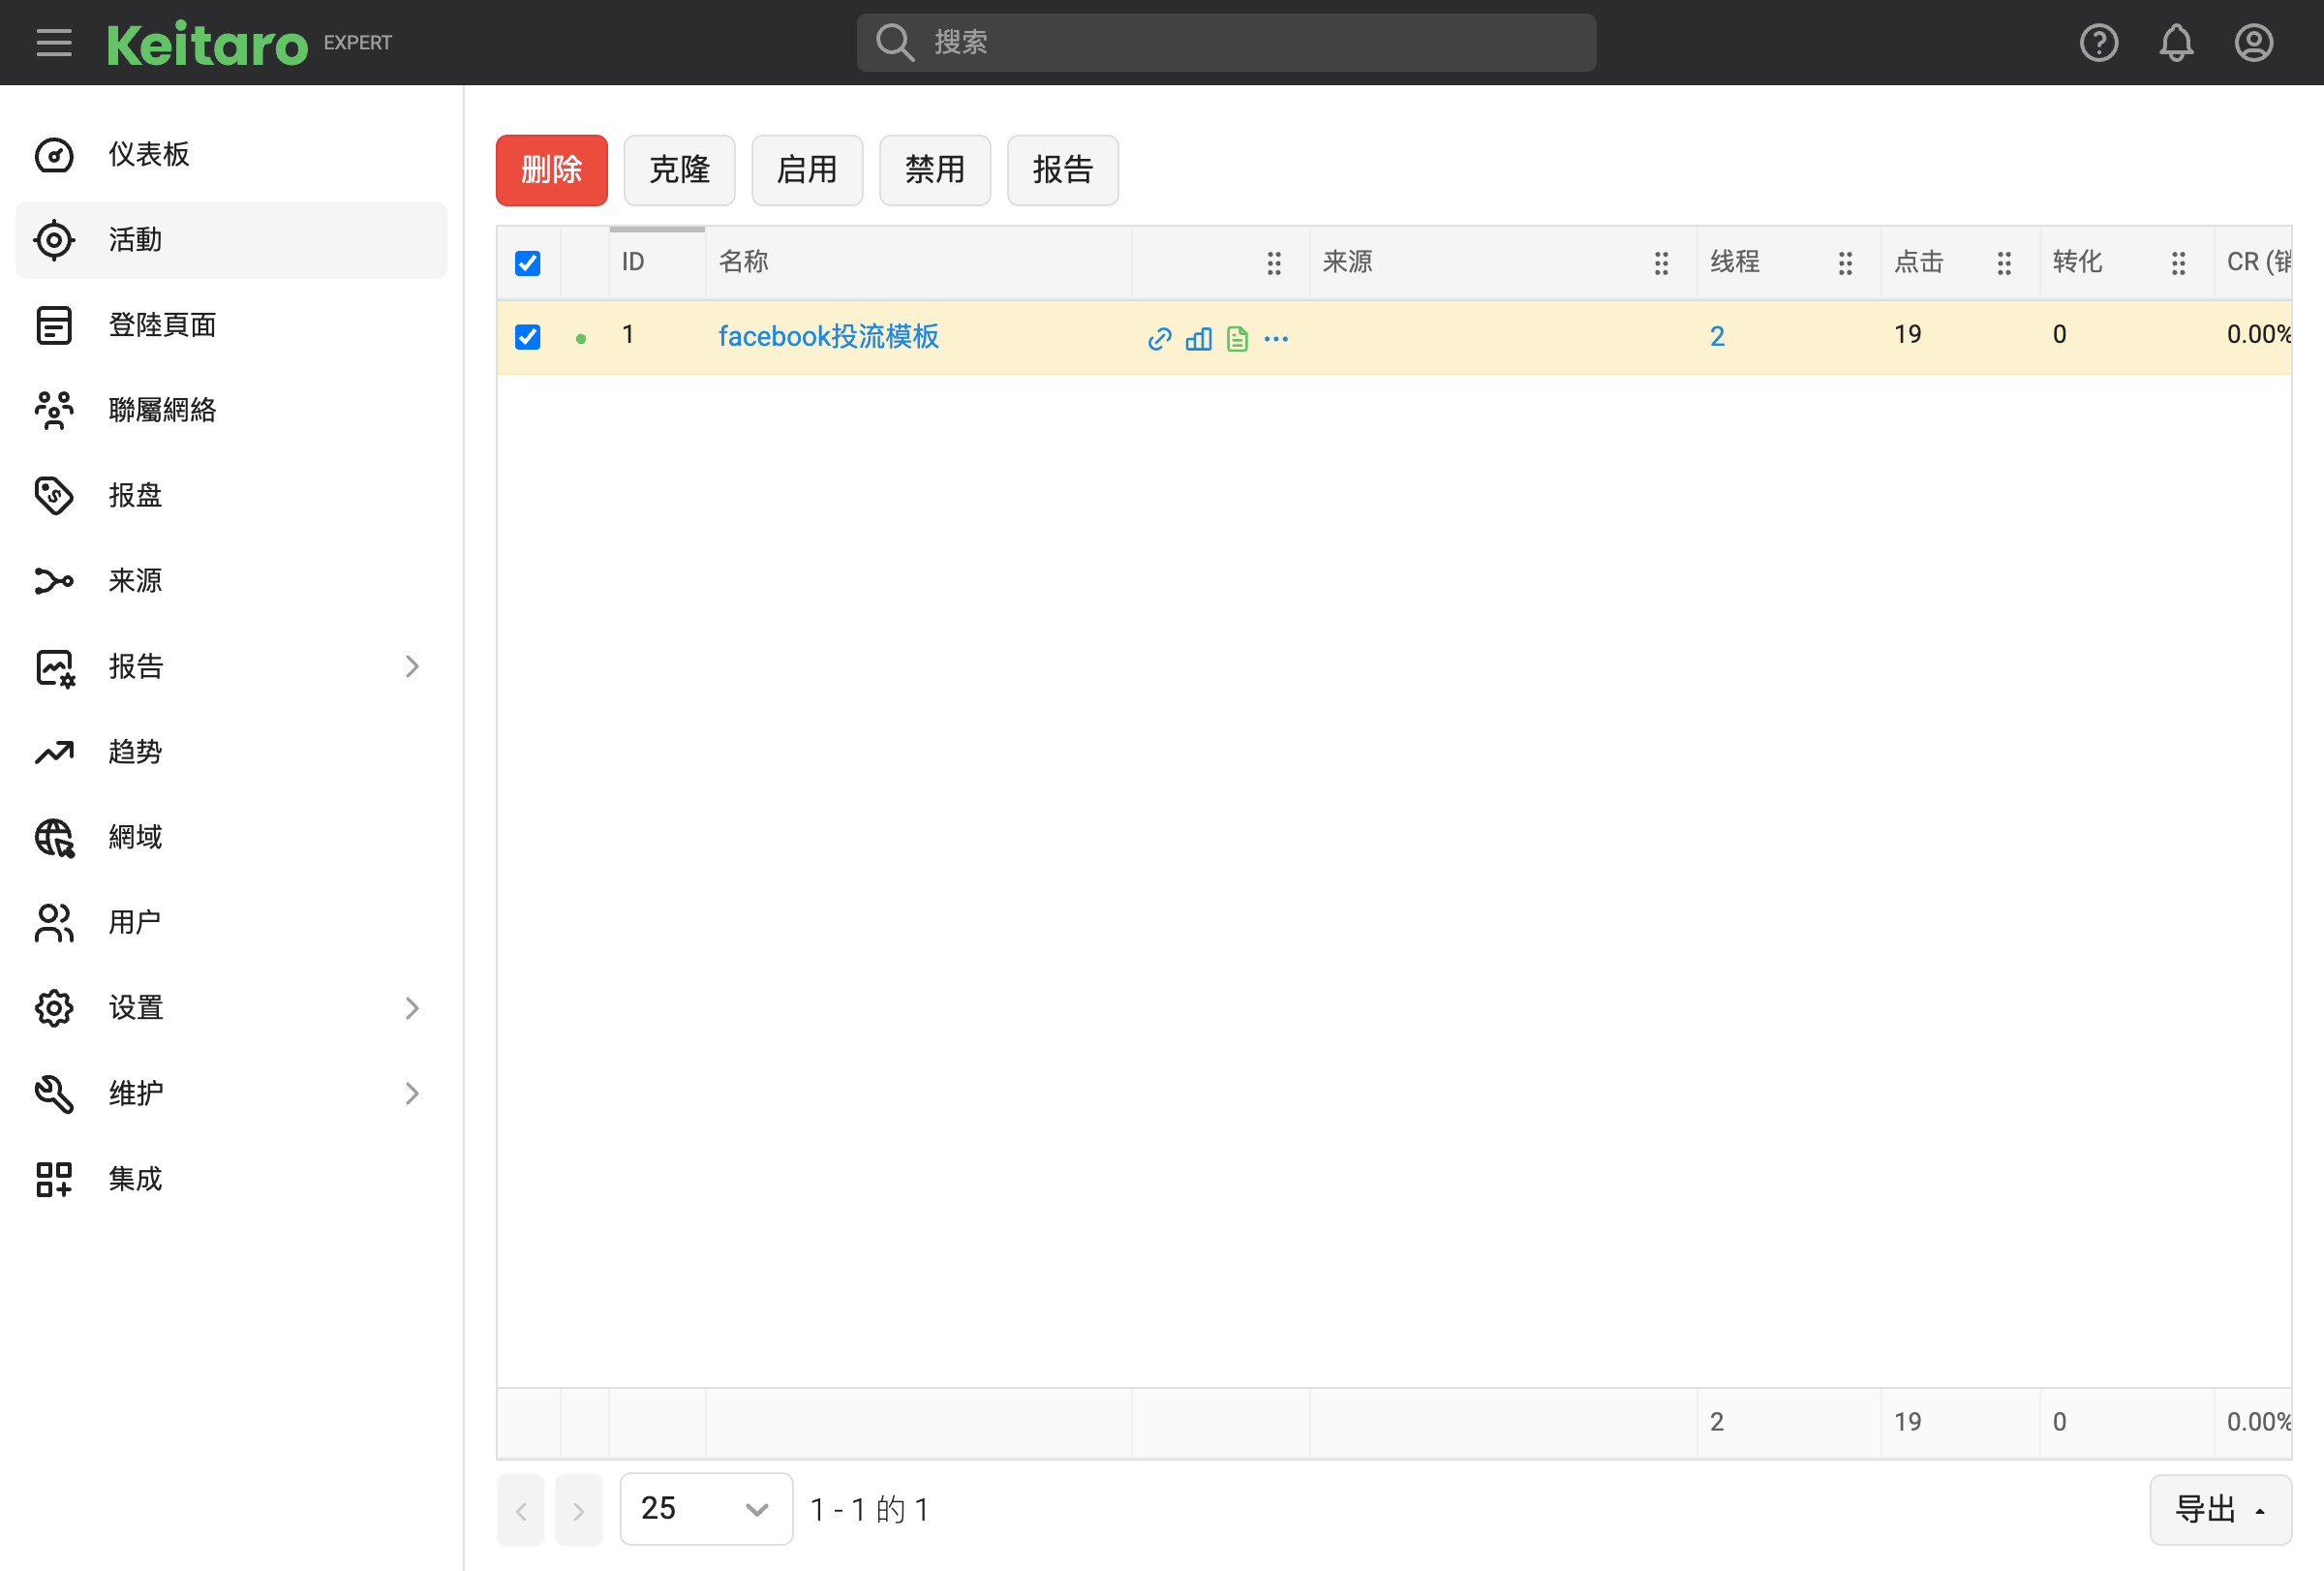
Task: Open the facebook投流模板 campaign link
Action: point(829,337)
